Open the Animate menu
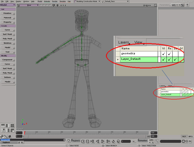Screen dimensions: 194x147 47,1
